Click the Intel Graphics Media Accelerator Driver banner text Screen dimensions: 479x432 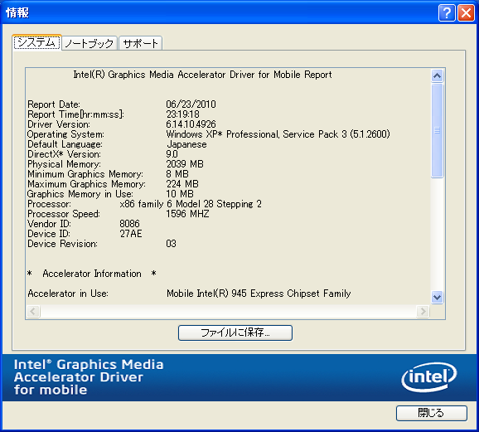pyautogui.click(x=89, y=377)
